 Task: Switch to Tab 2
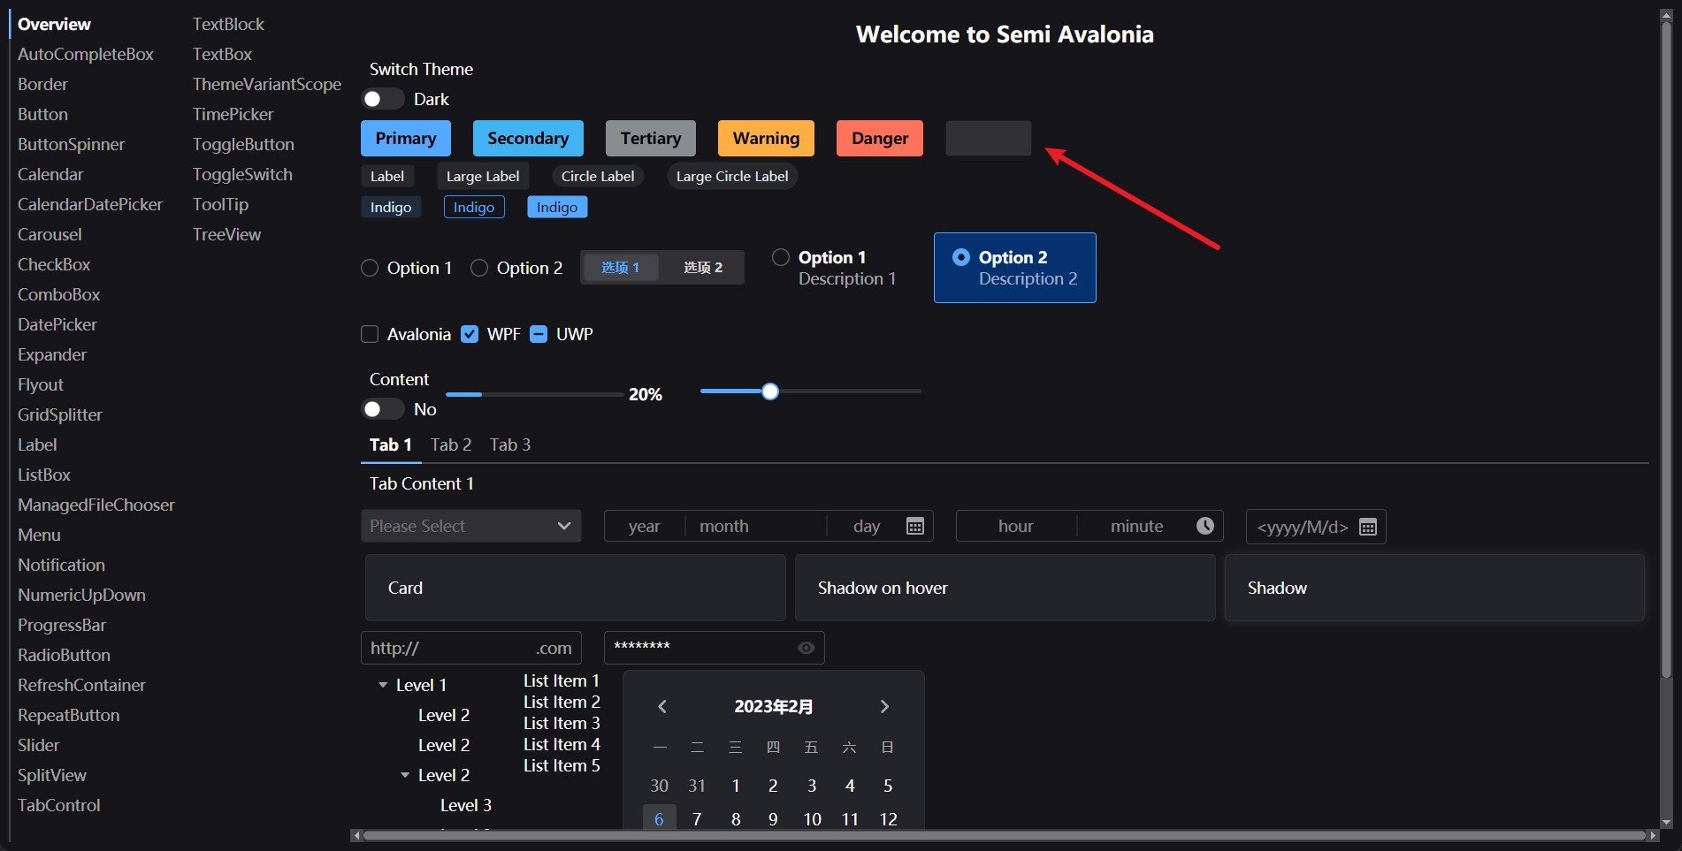point(451,444)
